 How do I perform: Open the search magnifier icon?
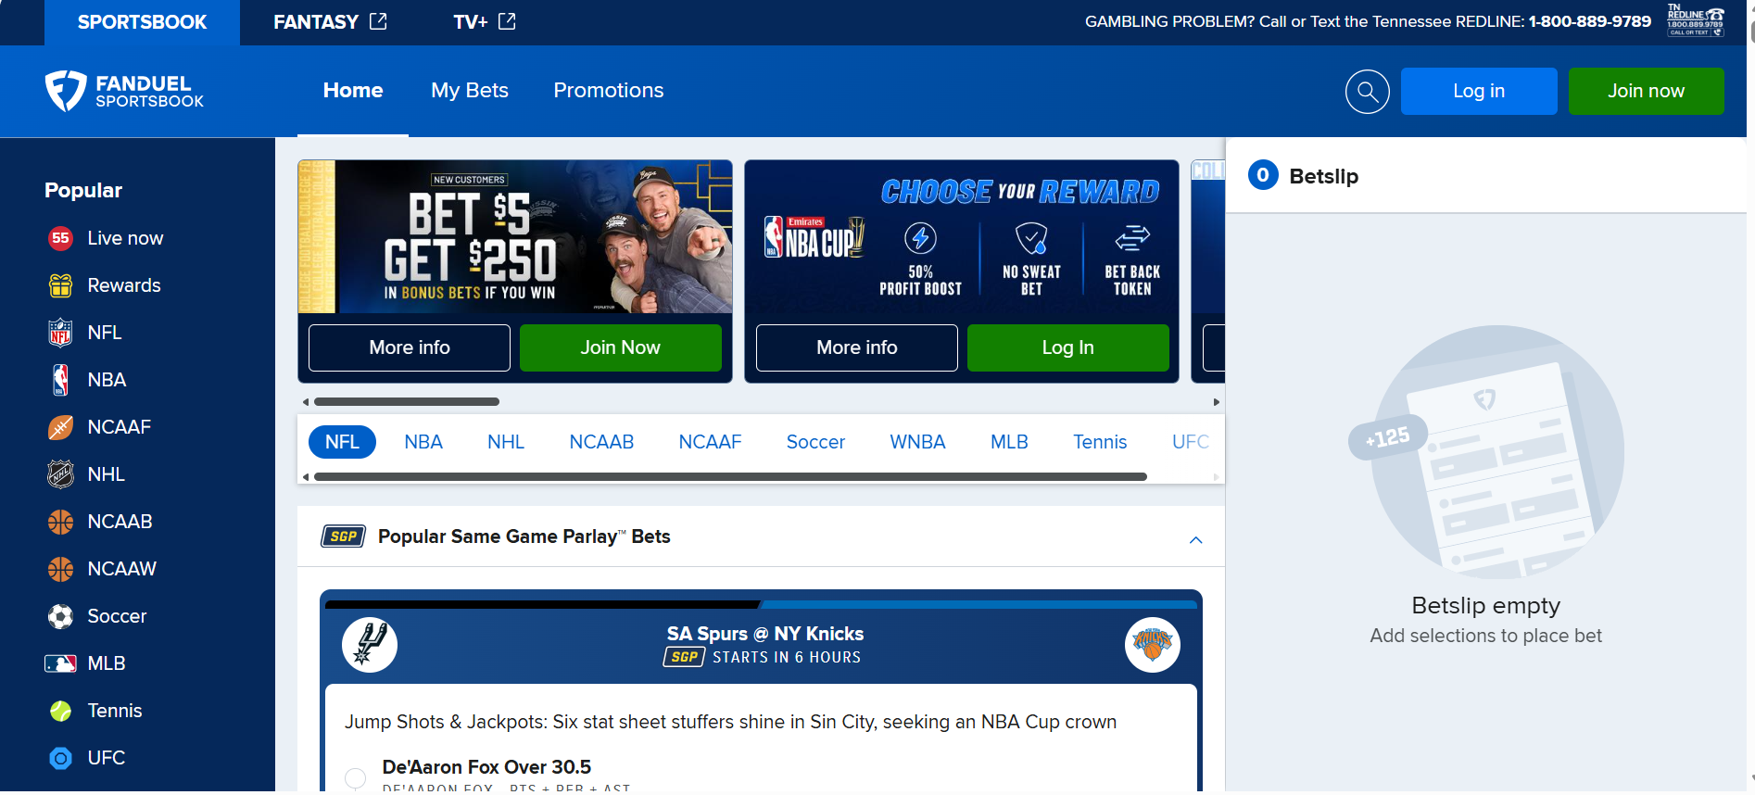(1367, 92)
